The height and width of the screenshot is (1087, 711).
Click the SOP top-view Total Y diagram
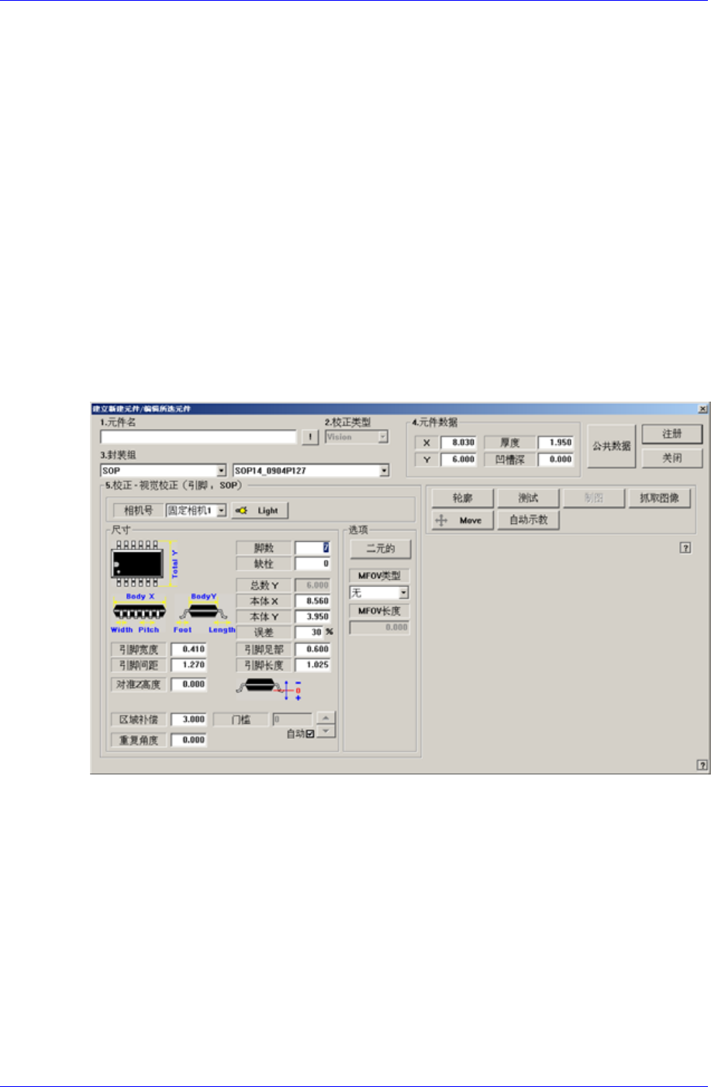(x=145, y=564)
